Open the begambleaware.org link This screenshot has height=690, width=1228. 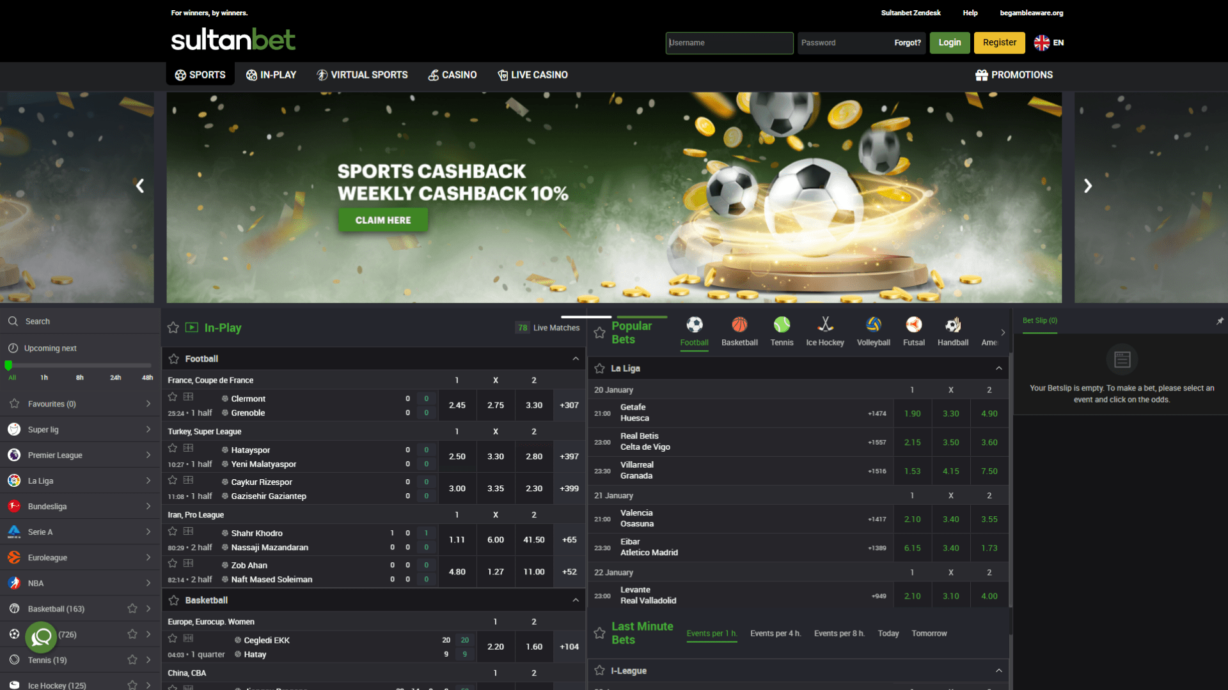[x=1032, y=13]
